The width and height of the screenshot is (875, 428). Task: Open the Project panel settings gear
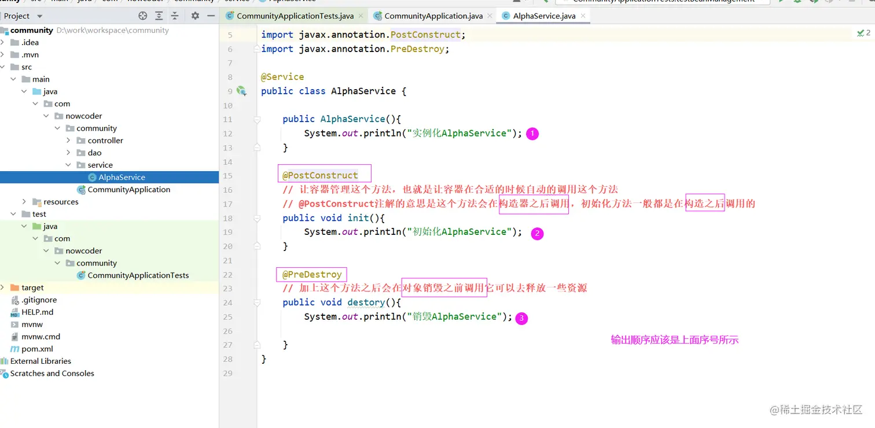coord(195,16)
